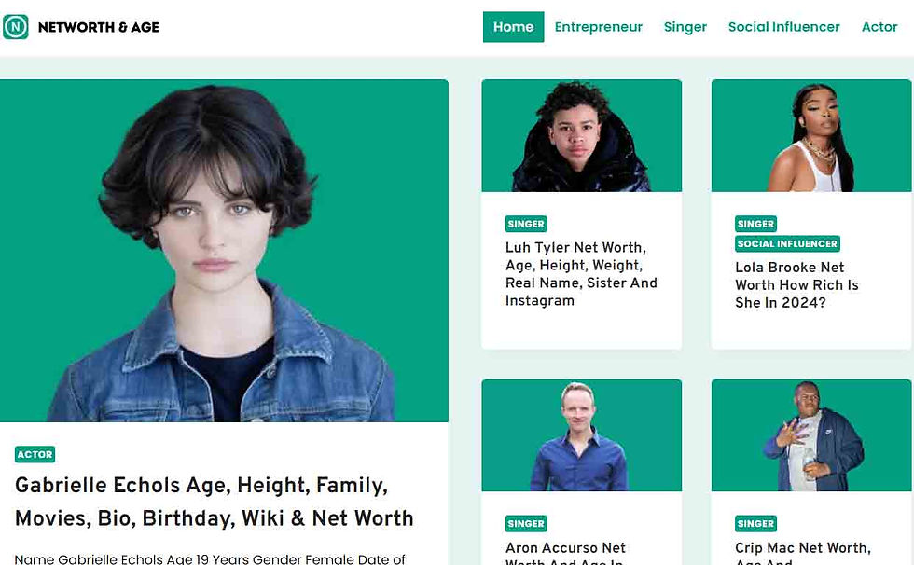The height and width of the screenshot is (565, 914).
Task: Select Social Influencer in the top menu
Action: tap(783, 27)
